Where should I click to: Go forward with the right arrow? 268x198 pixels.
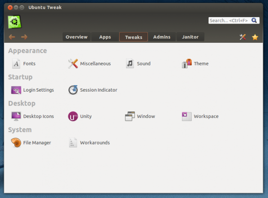pyautogui.click(x=24, y=37)
